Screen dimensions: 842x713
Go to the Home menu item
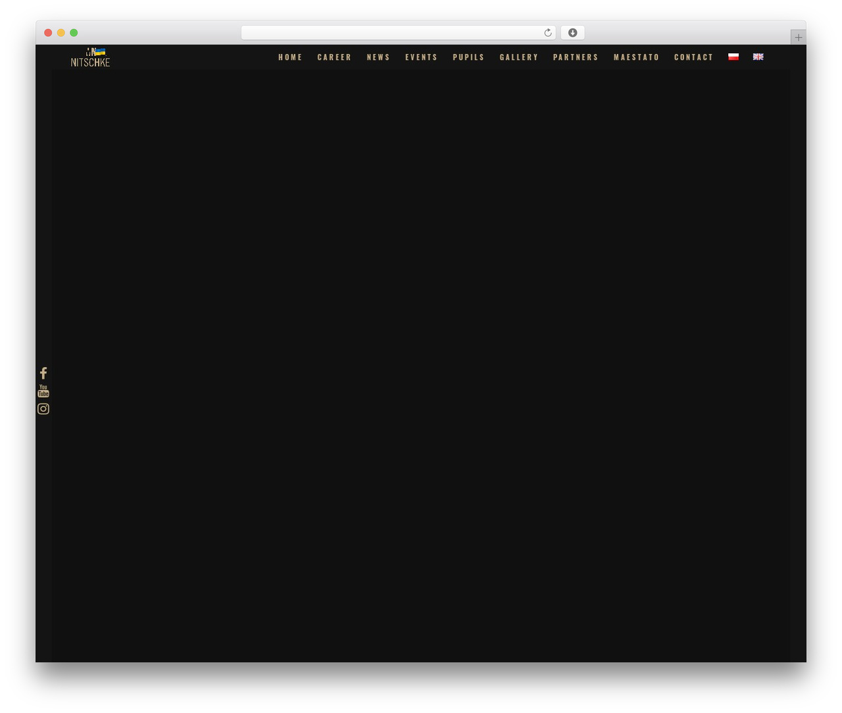tap(290, 57)
